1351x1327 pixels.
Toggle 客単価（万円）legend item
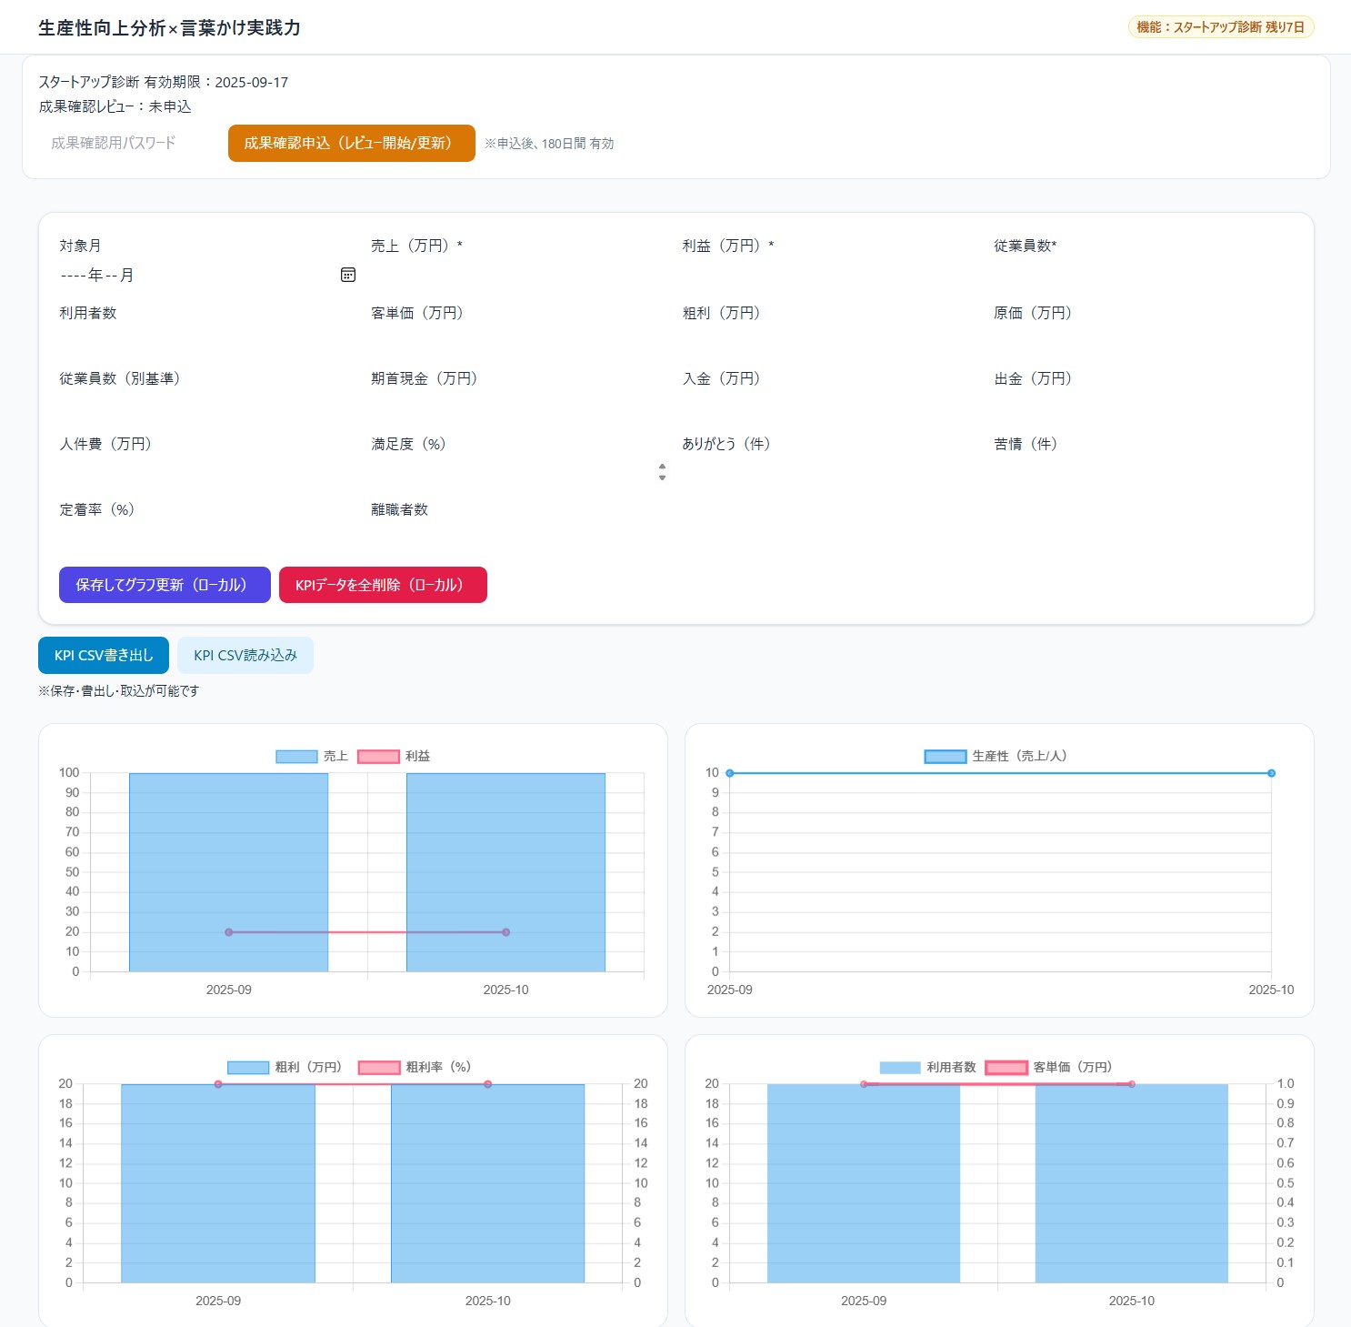point(1006,1068)
